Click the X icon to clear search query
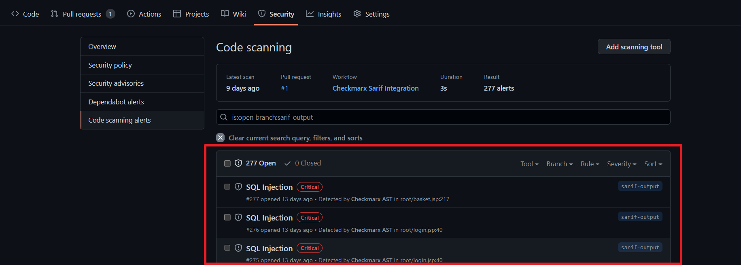Screen dimensions: 741x265 pyautogui.click(x=221, y=138)
